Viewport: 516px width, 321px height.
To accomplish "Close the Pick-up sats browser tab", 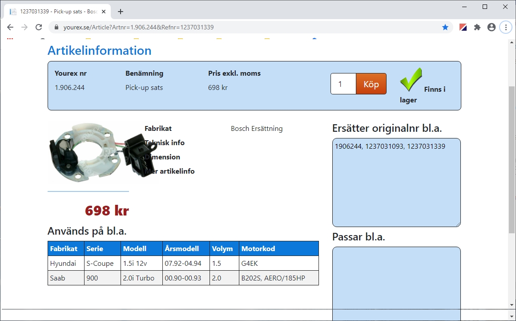I will click(x=104, y=12).
